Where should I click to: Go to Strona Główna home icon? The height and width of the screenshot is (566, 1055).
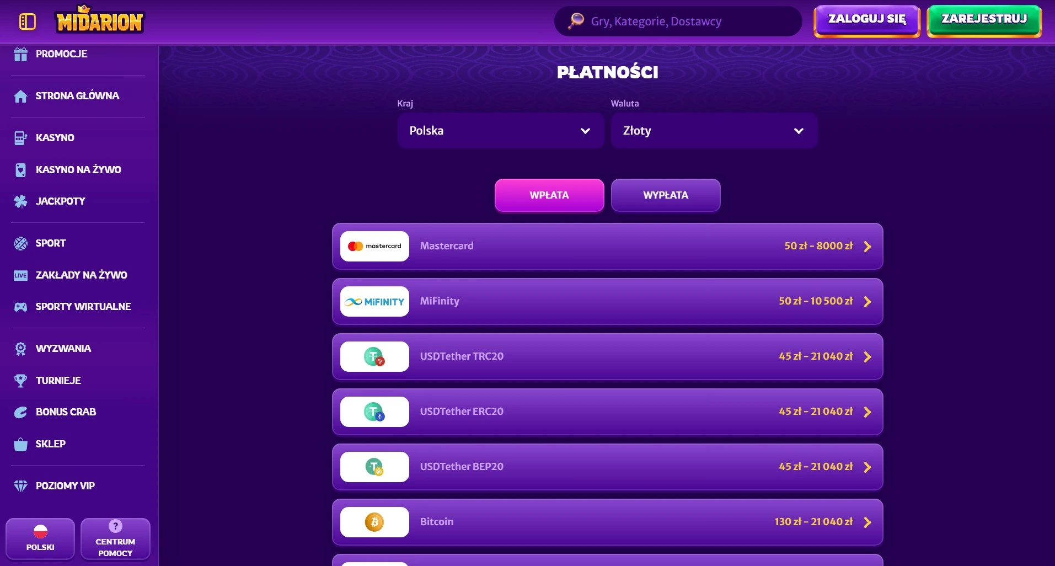click(x=20, y=96)
